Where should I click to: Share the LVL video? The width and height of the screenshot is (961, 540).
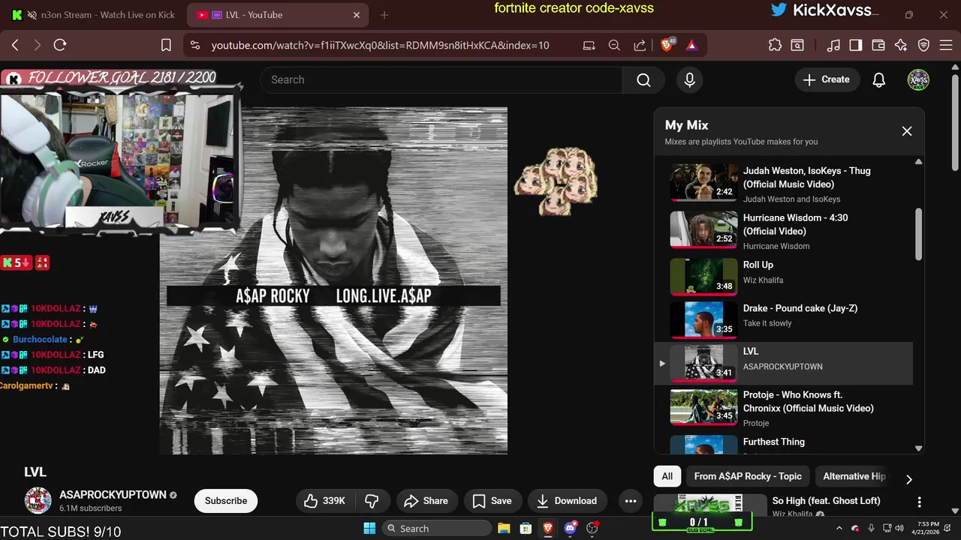(426, 501)
